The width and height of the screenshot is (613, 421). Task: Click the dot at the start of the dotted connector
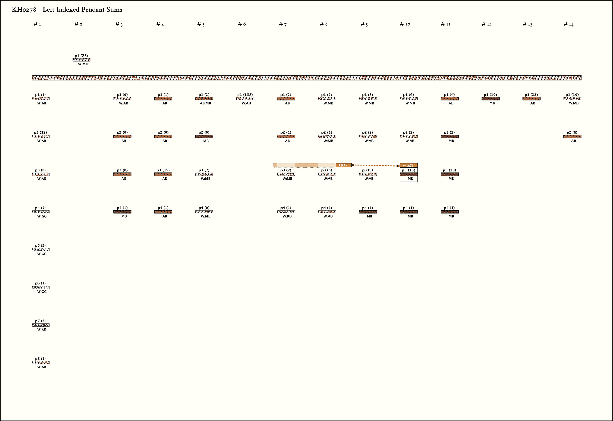(x=353, y=165)
